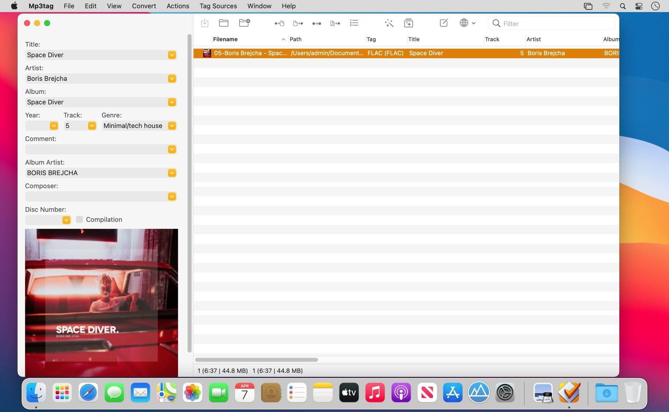Open Music app from the Dock
The height and width of the screenshot is (412, 669).
tap(375, 392)
